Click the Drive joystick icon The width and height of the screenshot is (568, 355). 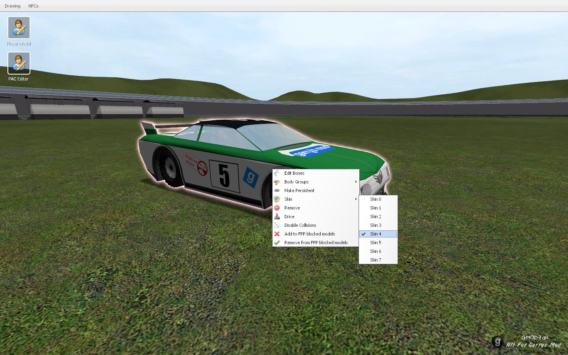pyautogui.click(x=277, y=217)
